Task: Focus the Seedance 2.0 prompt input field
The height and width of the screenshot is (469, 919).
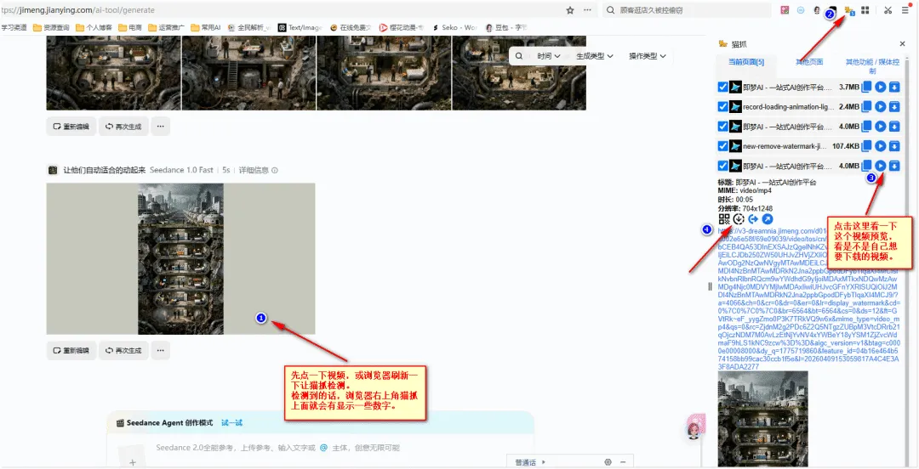Action: [277, 448]
